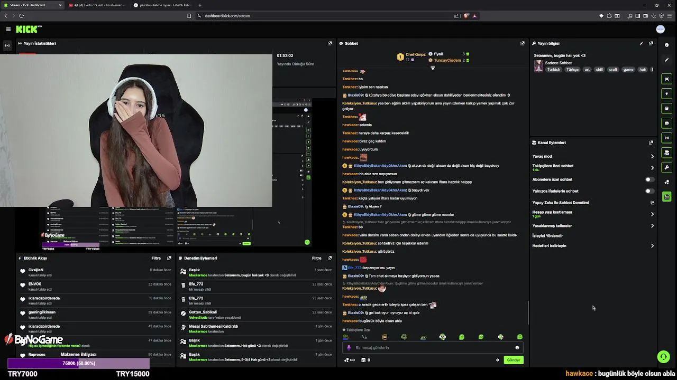Image resolution: width=677 pixels, height=380 pixels.
Task: Collapse pinned gifters bar with down arrow
Action: [433, 68]
